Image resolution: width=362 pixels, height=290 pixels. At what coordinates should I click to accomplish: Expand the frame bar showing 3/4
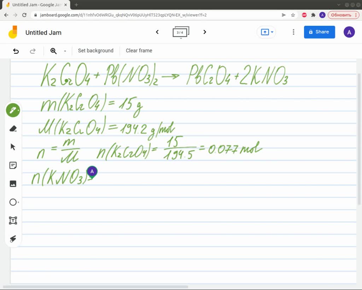click(181, 32)
